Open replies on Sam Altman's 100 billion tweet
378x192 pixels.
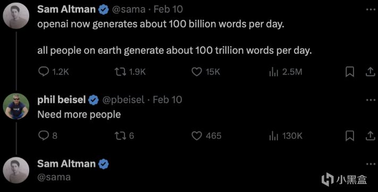coord(54,72)
